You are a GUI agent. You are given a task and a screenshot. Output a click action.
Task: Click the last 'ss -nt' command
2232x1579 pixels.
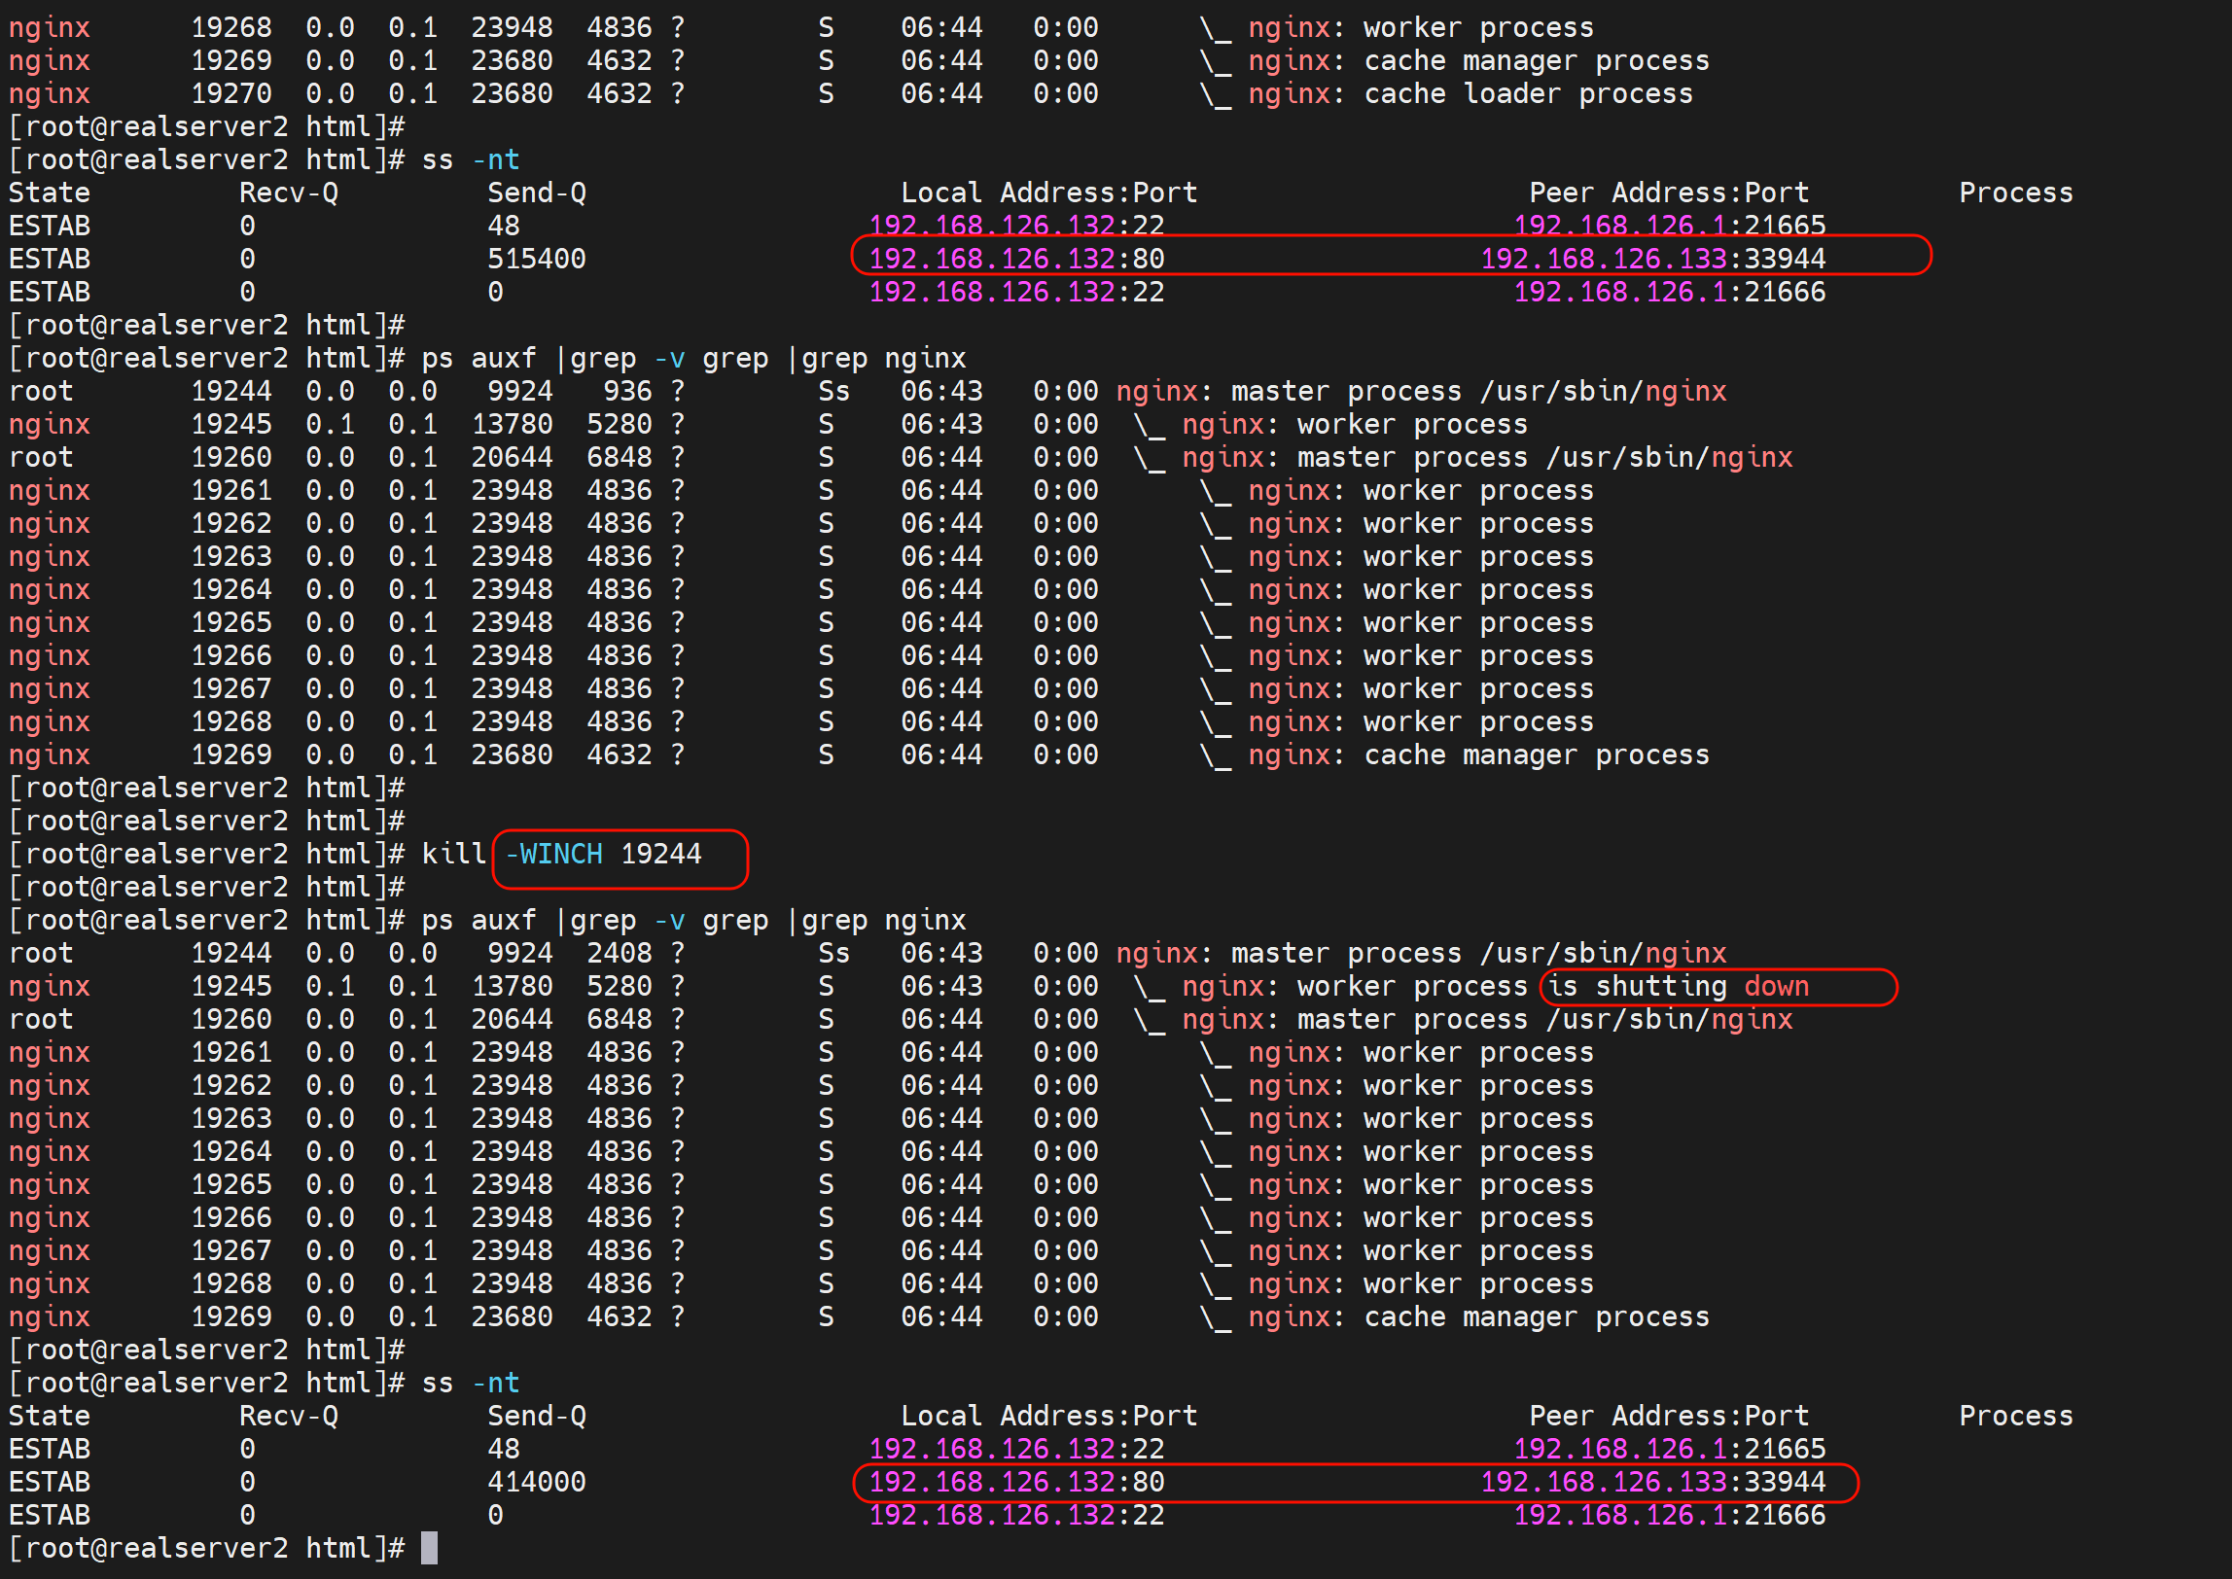471,1384
